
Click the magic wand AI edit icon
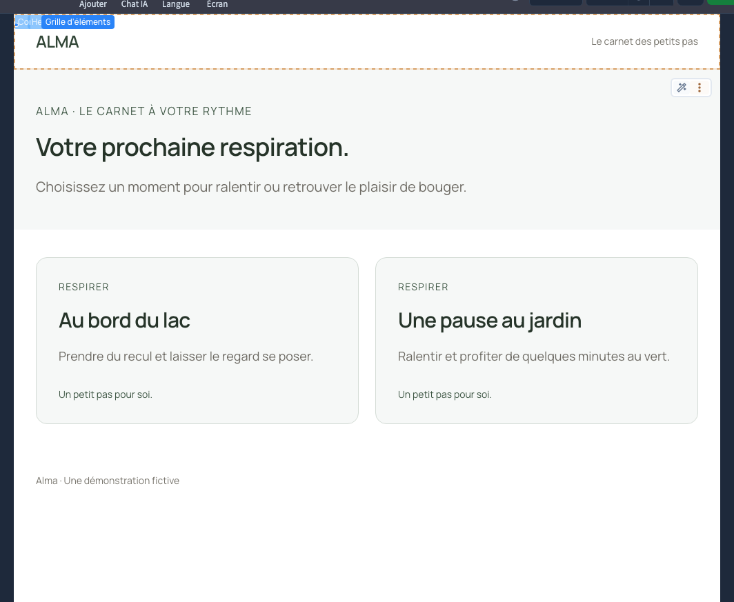point(682,88)
